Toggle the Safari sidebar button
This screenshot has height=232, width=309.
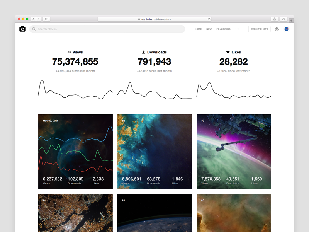(x=46, y=19)
